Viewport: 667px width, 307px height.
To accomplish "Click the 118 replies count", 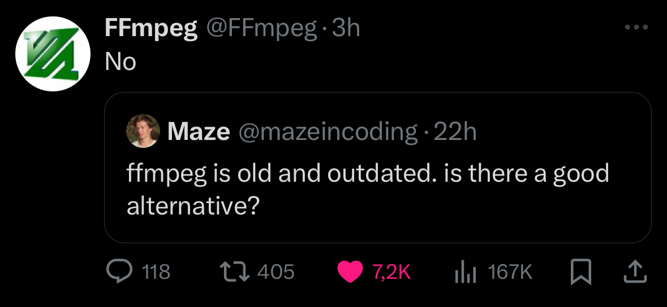I will (x=156, y=272).
